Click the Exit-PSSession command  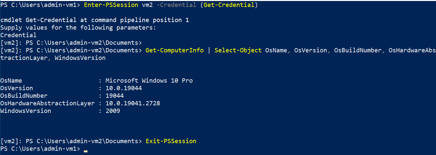click(171, 141)
